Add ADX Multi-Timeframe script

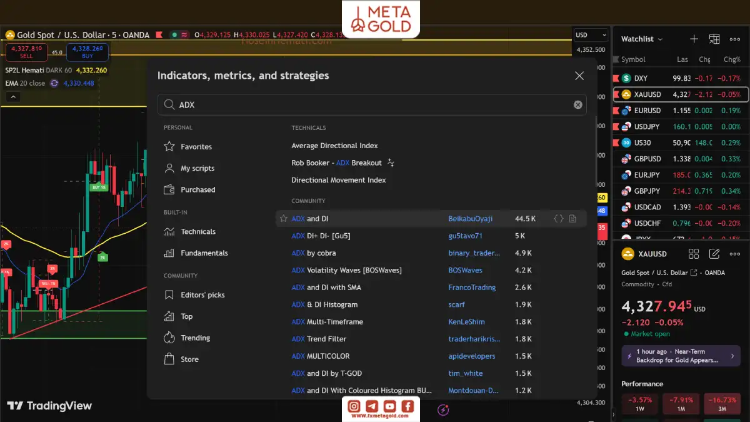click(327, 322)
